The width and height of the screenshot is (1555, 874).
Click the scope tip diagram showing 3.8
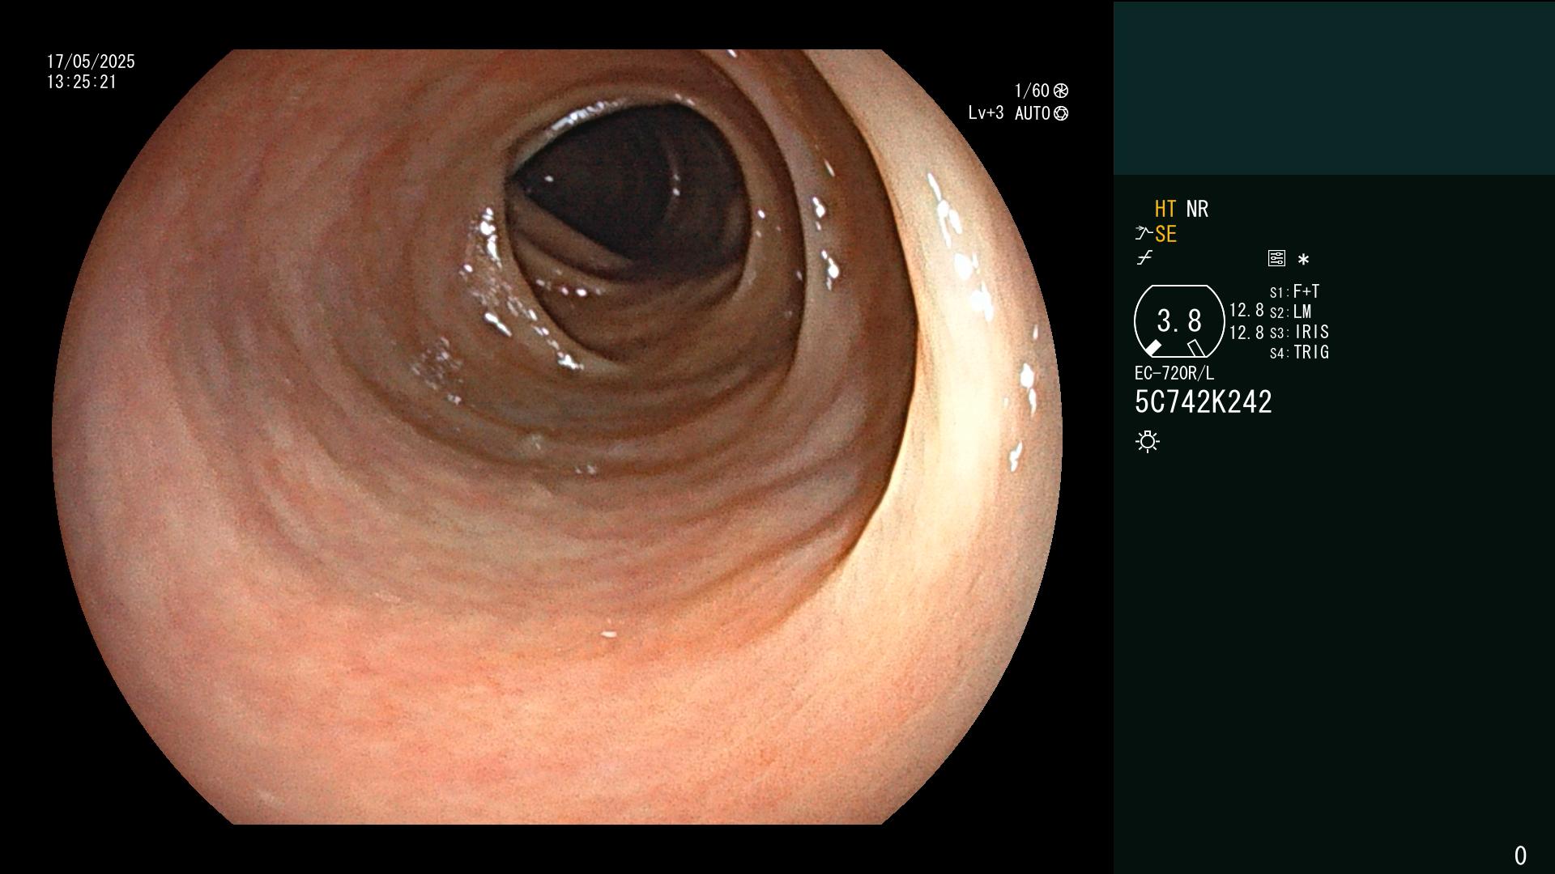pyautogui.click(x=1179, y=320)
